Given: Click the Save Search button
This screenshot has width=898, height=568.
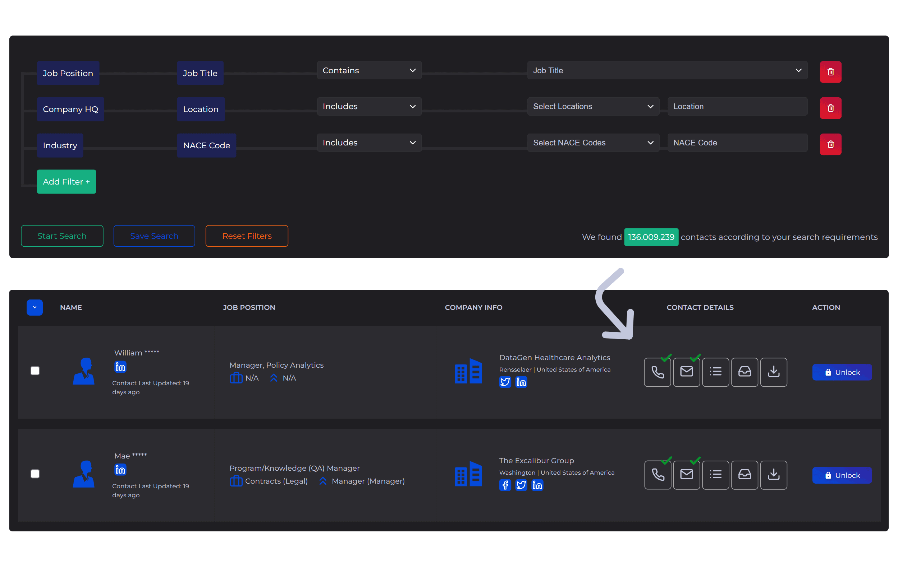Looking at the screenshot, I should [x=154, y=236].
